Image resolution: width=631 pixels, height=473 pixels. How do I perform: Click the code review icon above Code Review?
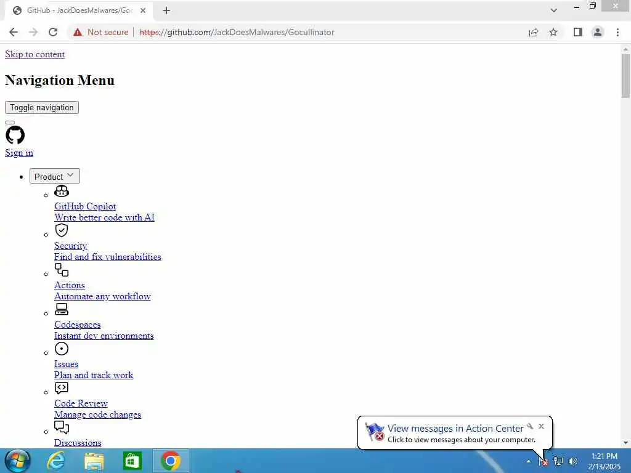coord(62,388)
